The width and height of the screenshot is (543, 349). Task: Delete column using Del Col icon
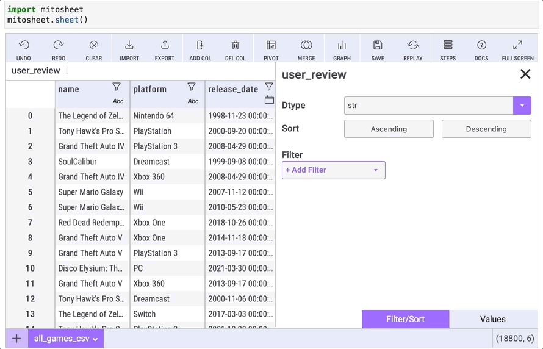[x=236, y=46]
